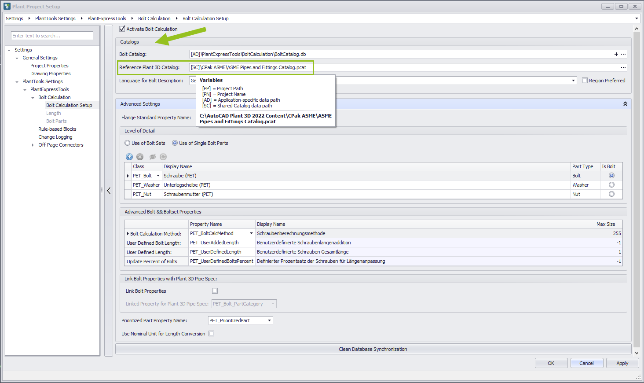The height and width of the screenshot is (383, 644).
Task: Go to PlantTools Settings breadcrumb item
Action: [55, 18]
